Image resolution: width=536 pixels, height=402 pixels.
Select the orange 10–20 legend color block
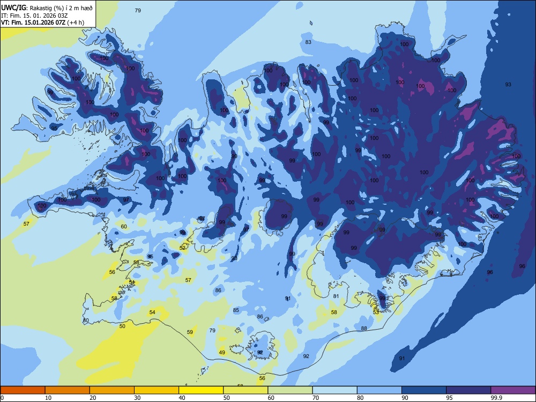point(68,390)
